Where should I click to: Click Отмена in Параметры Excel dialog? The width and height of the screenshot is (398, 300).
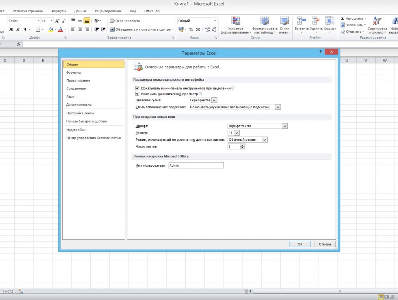click(325, 244)
